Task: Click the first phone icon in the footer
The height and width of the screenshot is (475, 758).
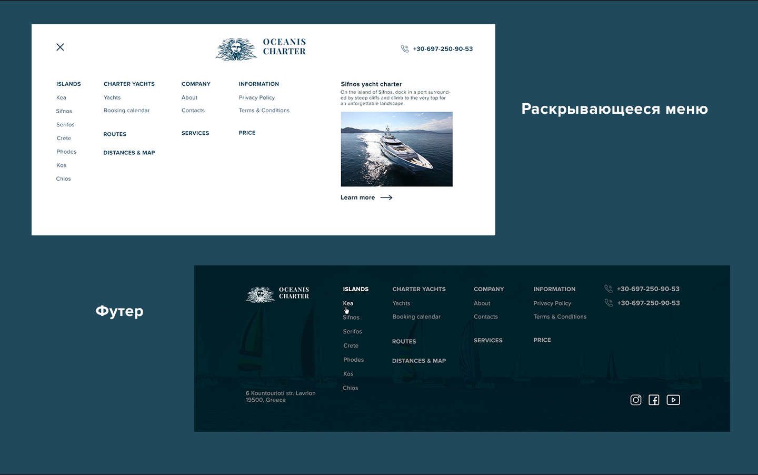Action: [x=609, y=289]
